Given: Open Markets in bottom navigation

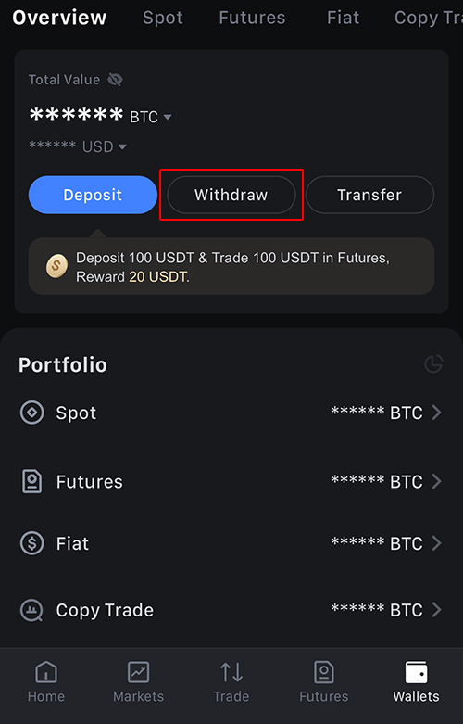Looking at the screenshot, I should pyautogui.click(x=138, y=681).
